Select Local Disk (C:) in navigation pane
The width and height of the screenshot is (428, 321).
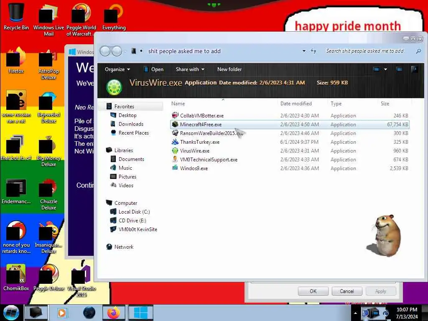pyautogui.click(x=134, y=211)
